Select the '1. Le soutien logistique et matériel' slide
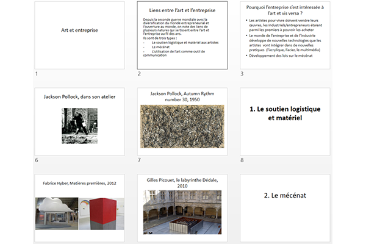 [x=285, y=121]
